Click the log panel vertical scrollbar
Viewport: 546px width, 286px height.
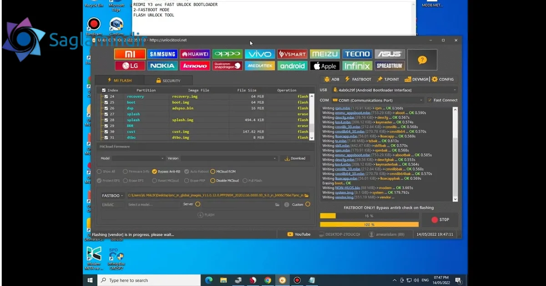tap(455, 154)
